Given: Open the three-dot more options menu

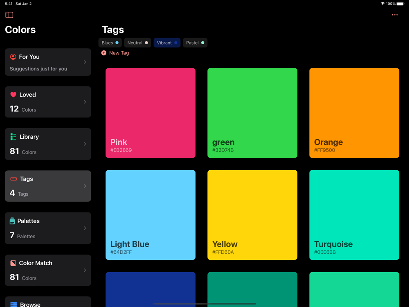Looking at the screenshot, I should tap(395, 15).
